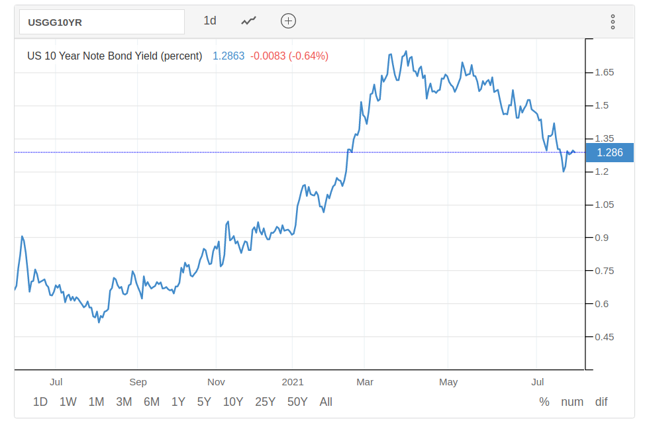The image size is (647, 431).
Task: Choose the 3M time range
Action: 124,402
